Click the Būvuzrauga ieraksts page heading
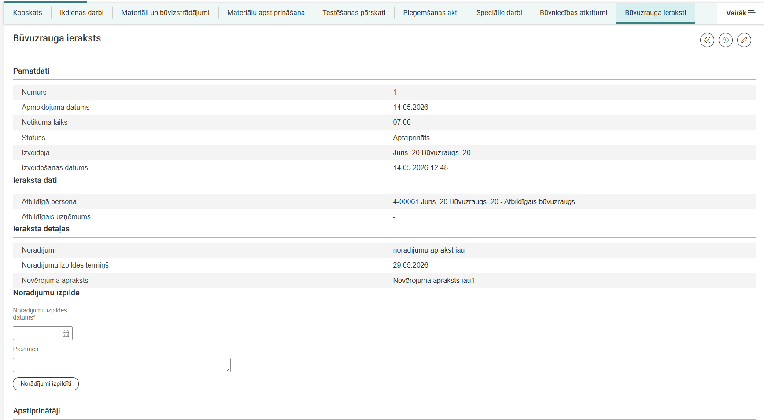 (57, 38)
